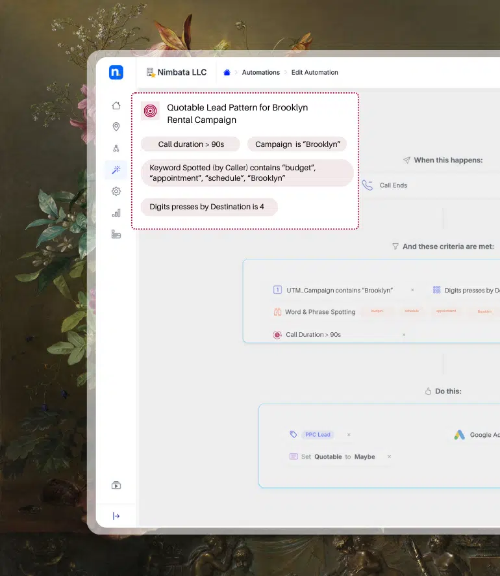Open the Home page from the sidebar
This screenshot has height=576, width=500.
tap(116, 106)
